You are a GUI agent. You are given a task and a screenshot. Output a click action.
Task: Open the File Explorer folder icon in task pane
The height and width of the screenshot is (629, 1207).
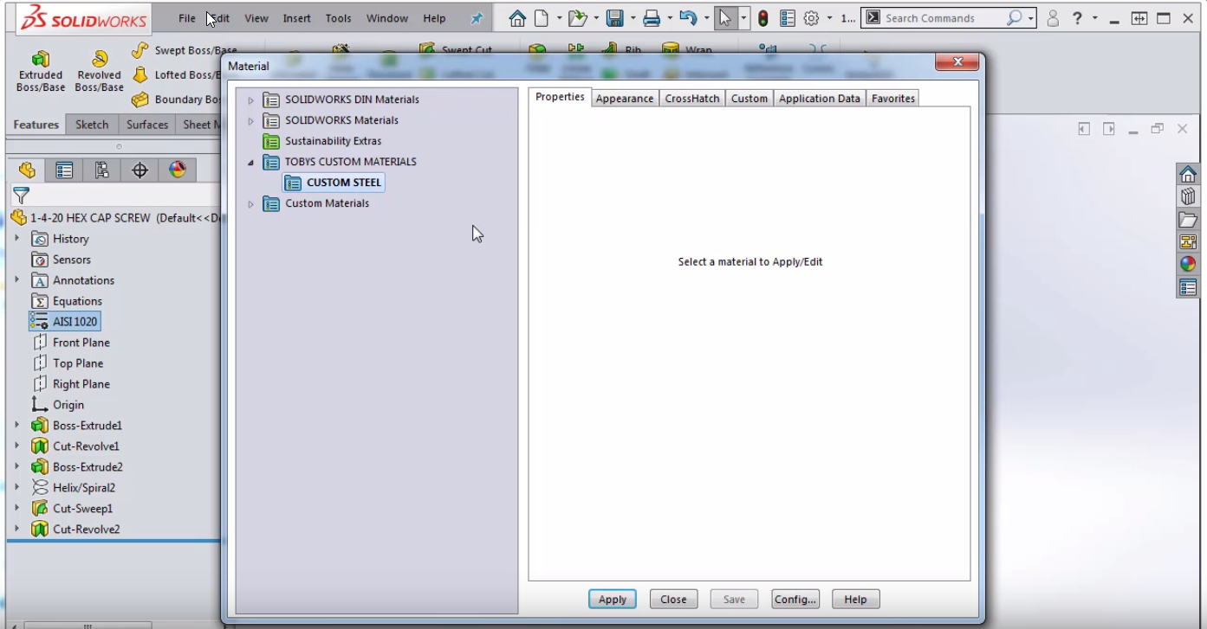pos(1188,220)
